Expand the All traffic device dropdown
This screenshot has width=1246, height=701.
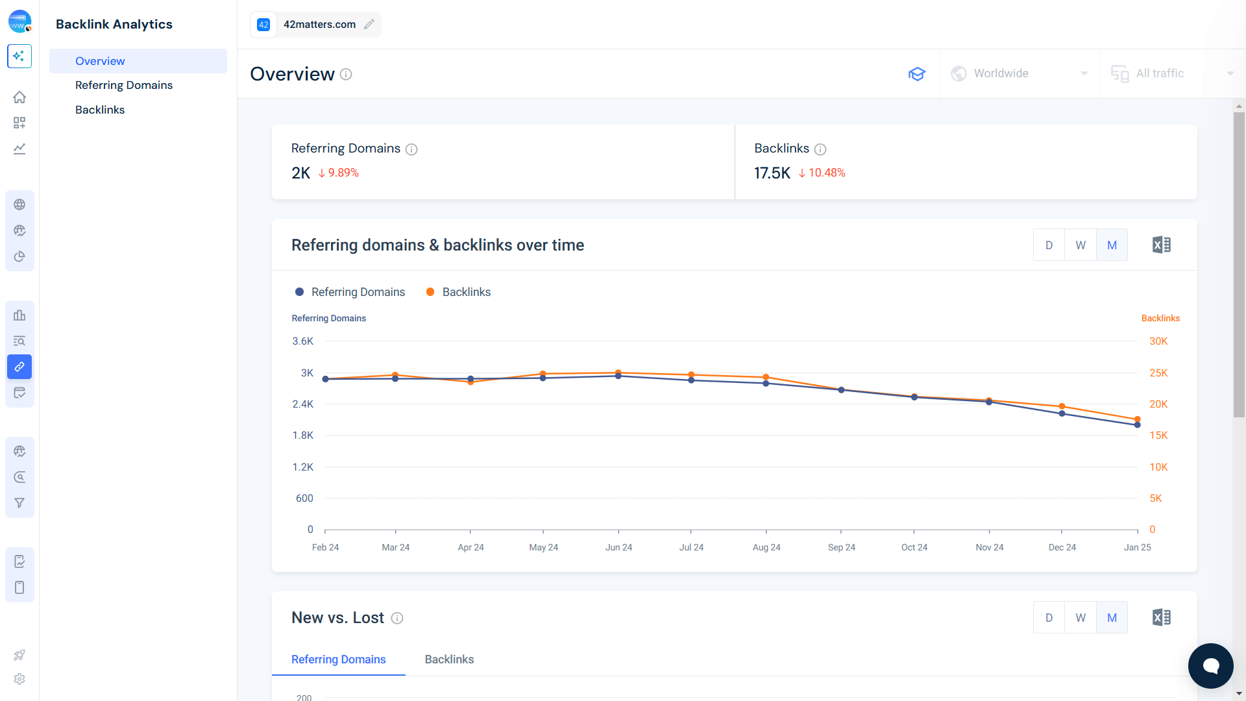tap(1162, 73)
